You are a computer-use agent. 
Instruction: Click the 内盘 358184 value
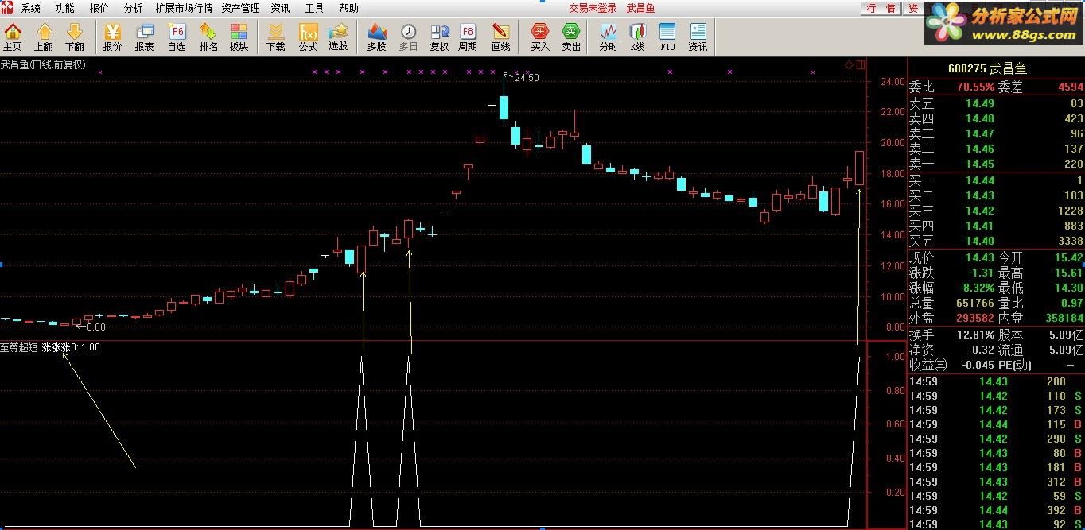(1064, 318)
